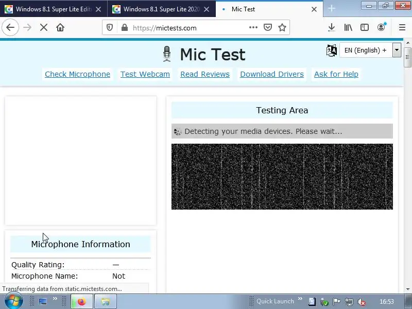The width and height of the screenshot is (412, 309).
Task: Stop loading the page
Action: point(44,27)
